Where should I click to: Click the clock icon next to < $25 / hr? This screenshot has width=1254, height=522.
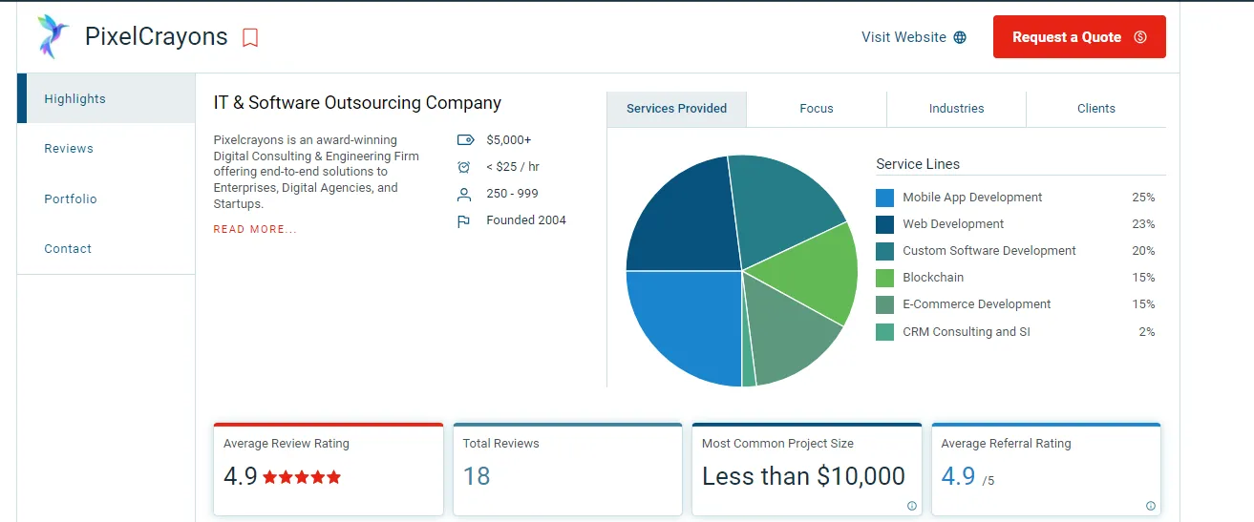coord(464,166)
